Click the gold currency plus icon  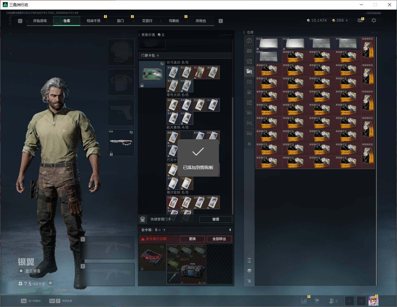(x=347, y=20)
